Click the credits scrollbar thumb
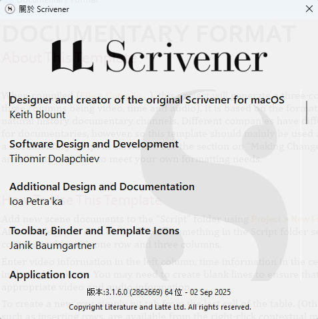 click(307, 112)
